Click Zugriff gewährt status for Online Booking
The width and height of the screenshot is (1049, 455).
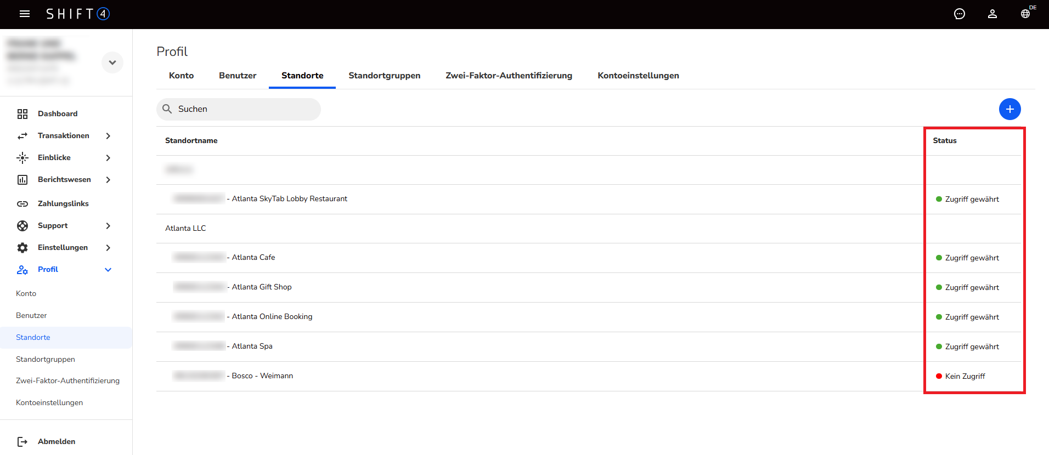tap(968, 317)
